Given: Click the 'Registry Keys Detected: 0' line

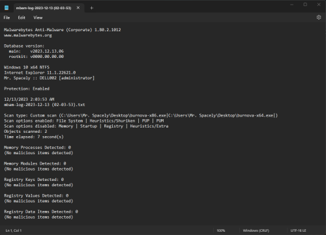Looking at the screenshot, I should click(34, 180).
